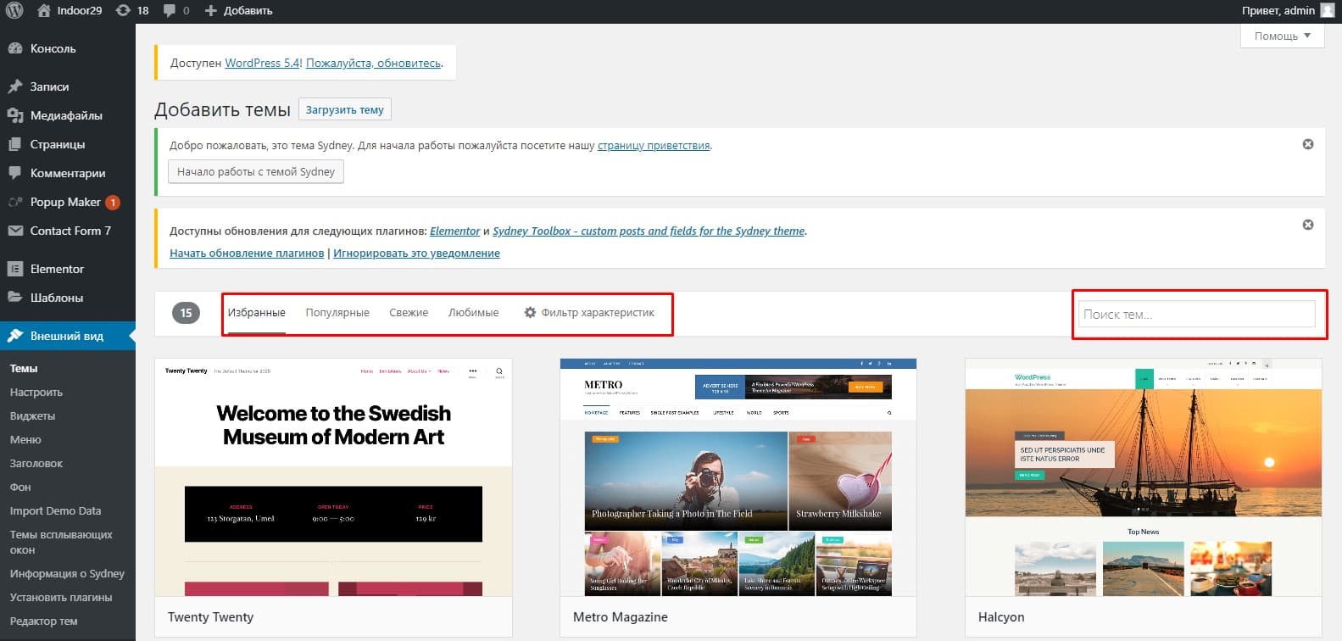Expand the Помощь help dropdown
The width and height of the screenshot is (1342, 641).
tap(1283, 36)
